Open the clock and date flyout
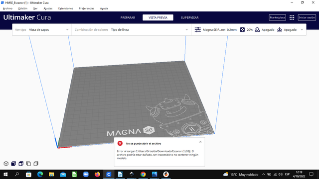 point(299,175)
